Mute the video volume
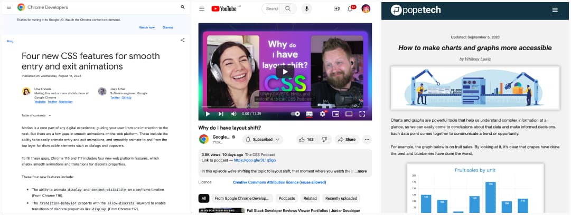Image resolution: width=571 pixels, height=215 pixels. [x=235, y=113]
